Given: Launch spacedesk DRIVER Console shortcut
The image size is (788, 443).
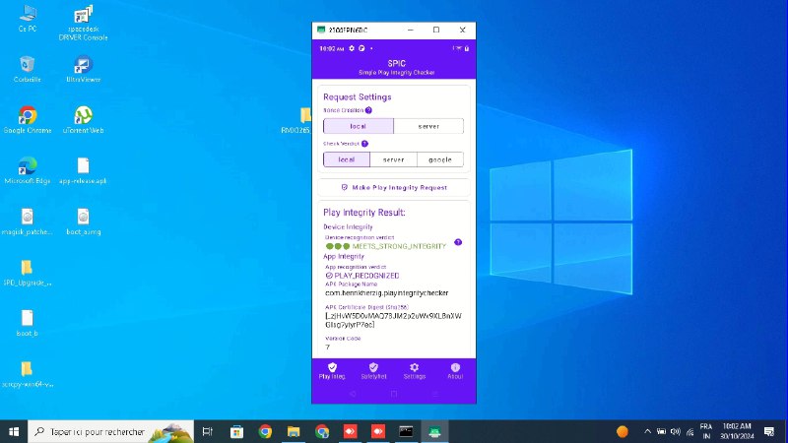Looking at the screenshot, I should 83,23.
